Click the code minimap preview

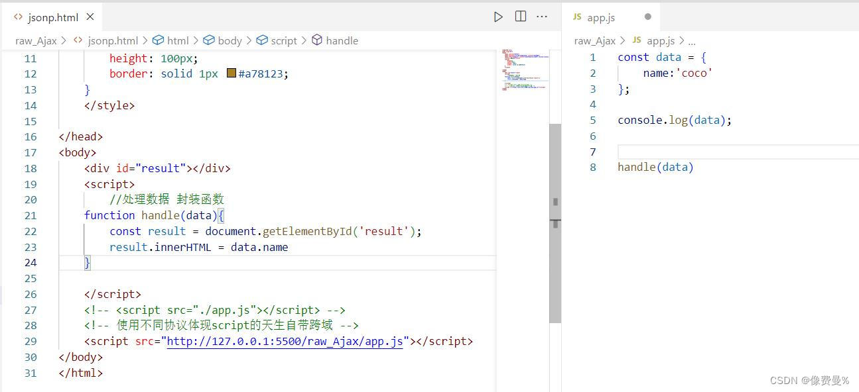525,70
